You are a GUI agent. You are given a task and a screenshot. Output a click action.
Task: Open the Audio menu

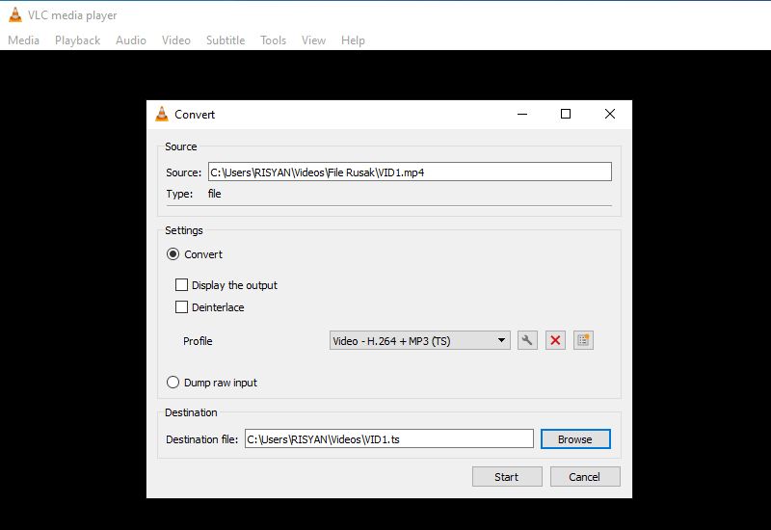tap(131, 40)
